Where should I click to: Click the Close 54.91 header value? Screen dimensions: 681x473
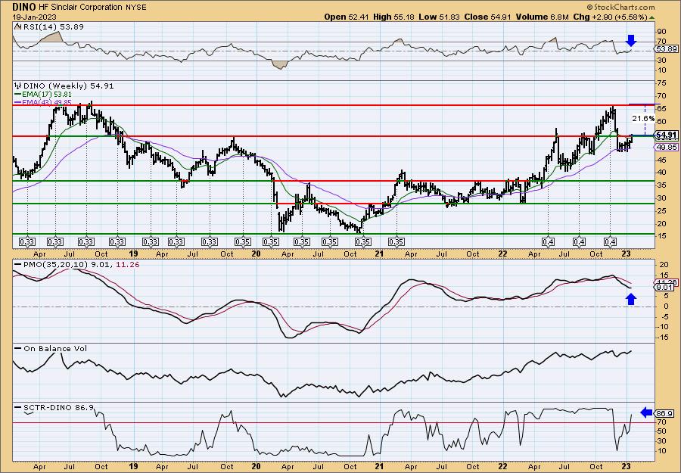pos(488,17)
